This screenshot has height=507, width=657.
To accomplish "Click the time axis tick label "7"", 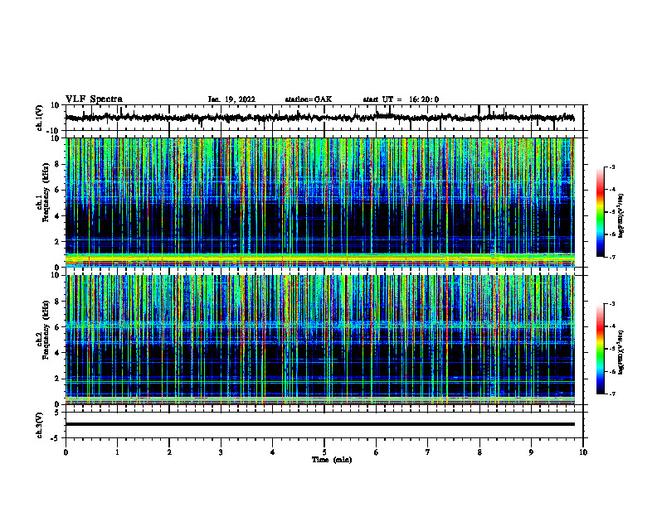I will 428,452.
